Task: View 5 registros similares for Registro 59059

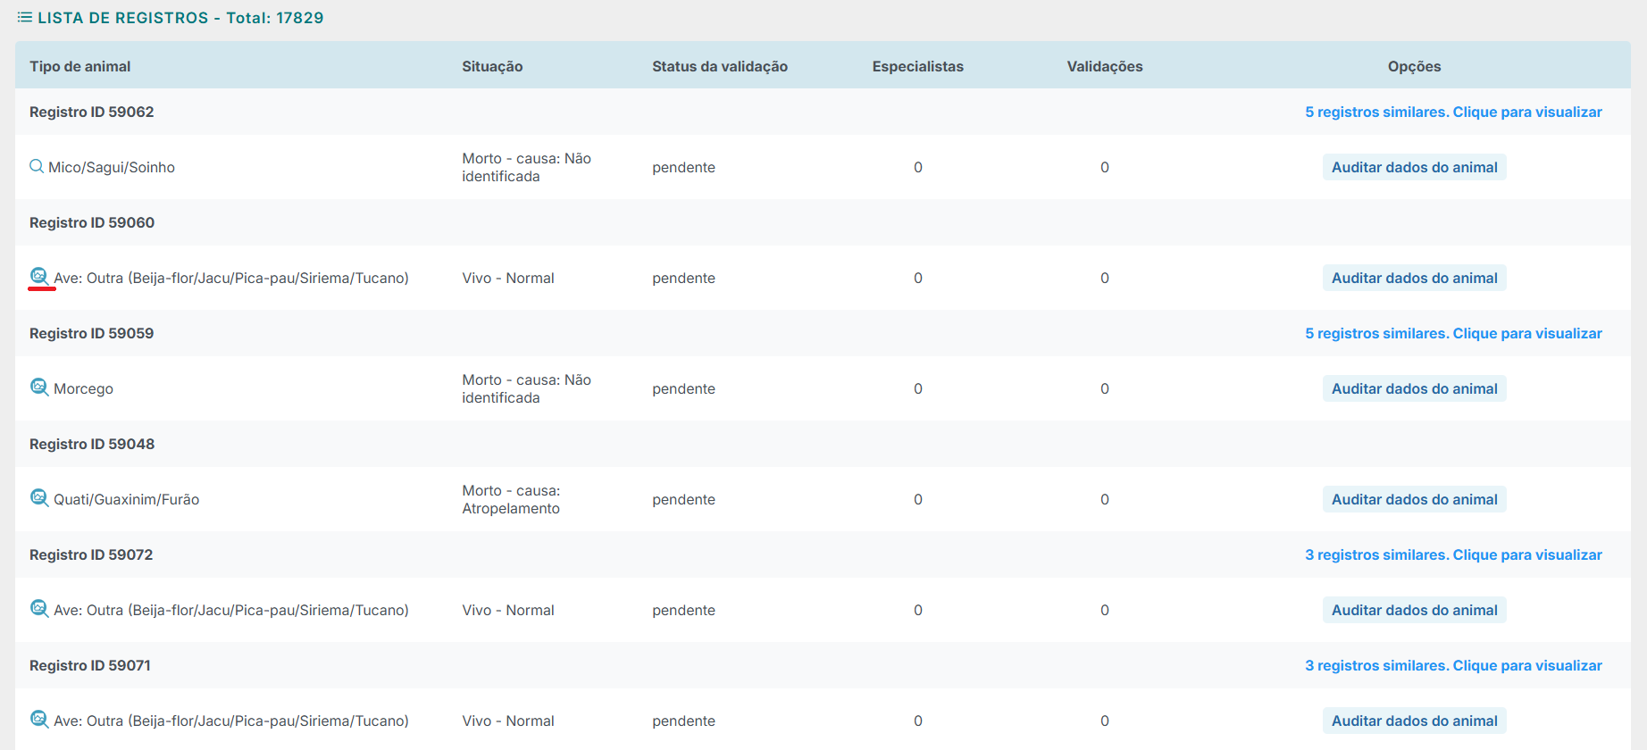Action: (1453, 333)
